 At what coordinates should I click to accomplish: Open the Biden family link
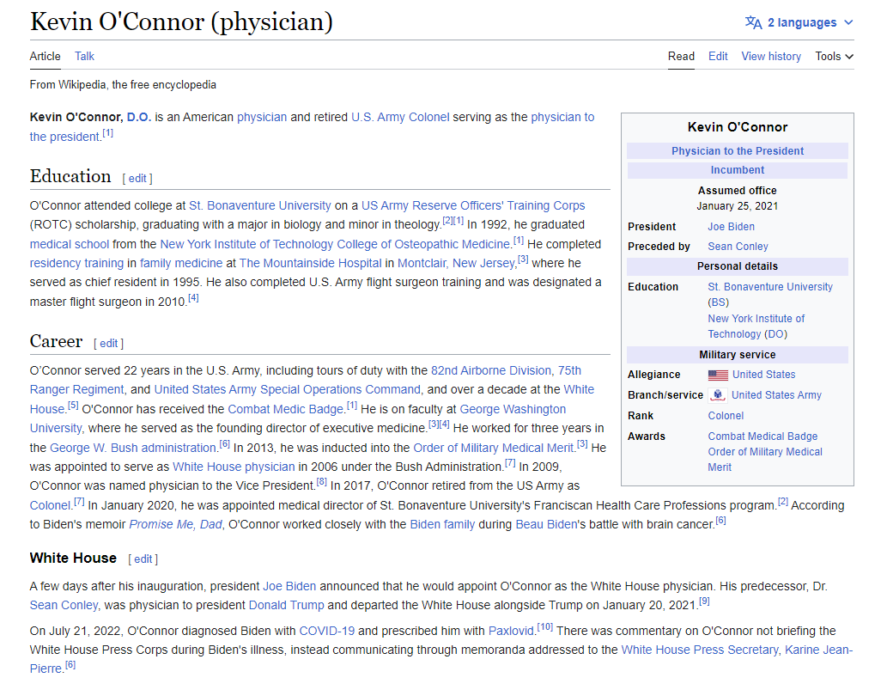click(442, 524)
